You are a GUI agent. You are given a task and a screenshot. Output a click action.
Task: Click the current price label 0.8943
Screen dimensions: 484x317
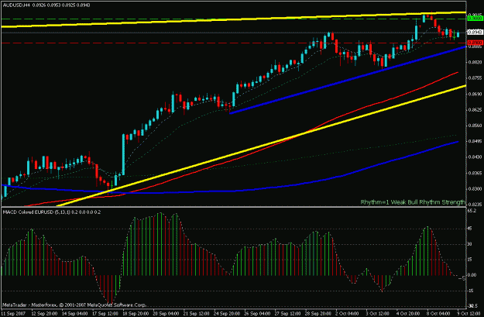click(x=475, y=32)
